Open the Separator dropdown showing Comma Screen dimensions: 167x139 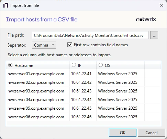(x=44, y=45)
